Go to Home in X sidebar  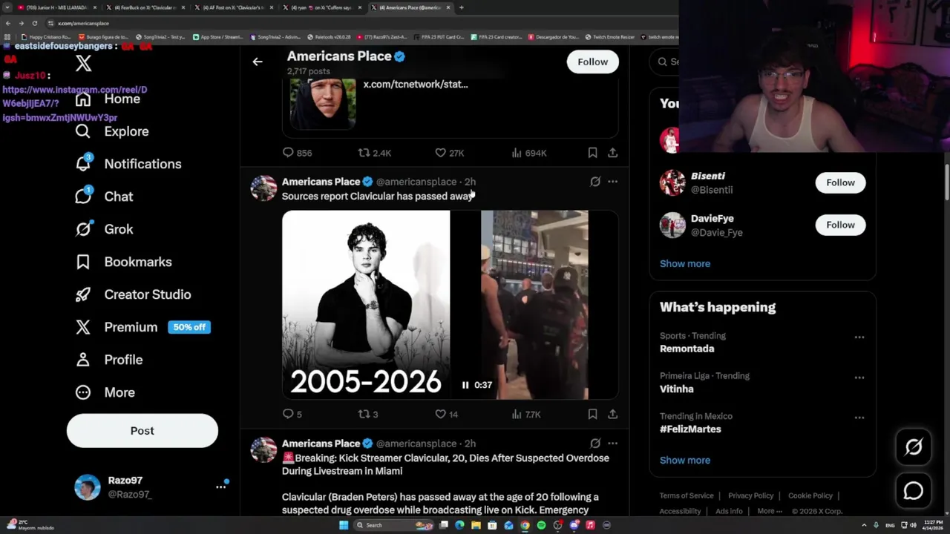click(108, 99)
